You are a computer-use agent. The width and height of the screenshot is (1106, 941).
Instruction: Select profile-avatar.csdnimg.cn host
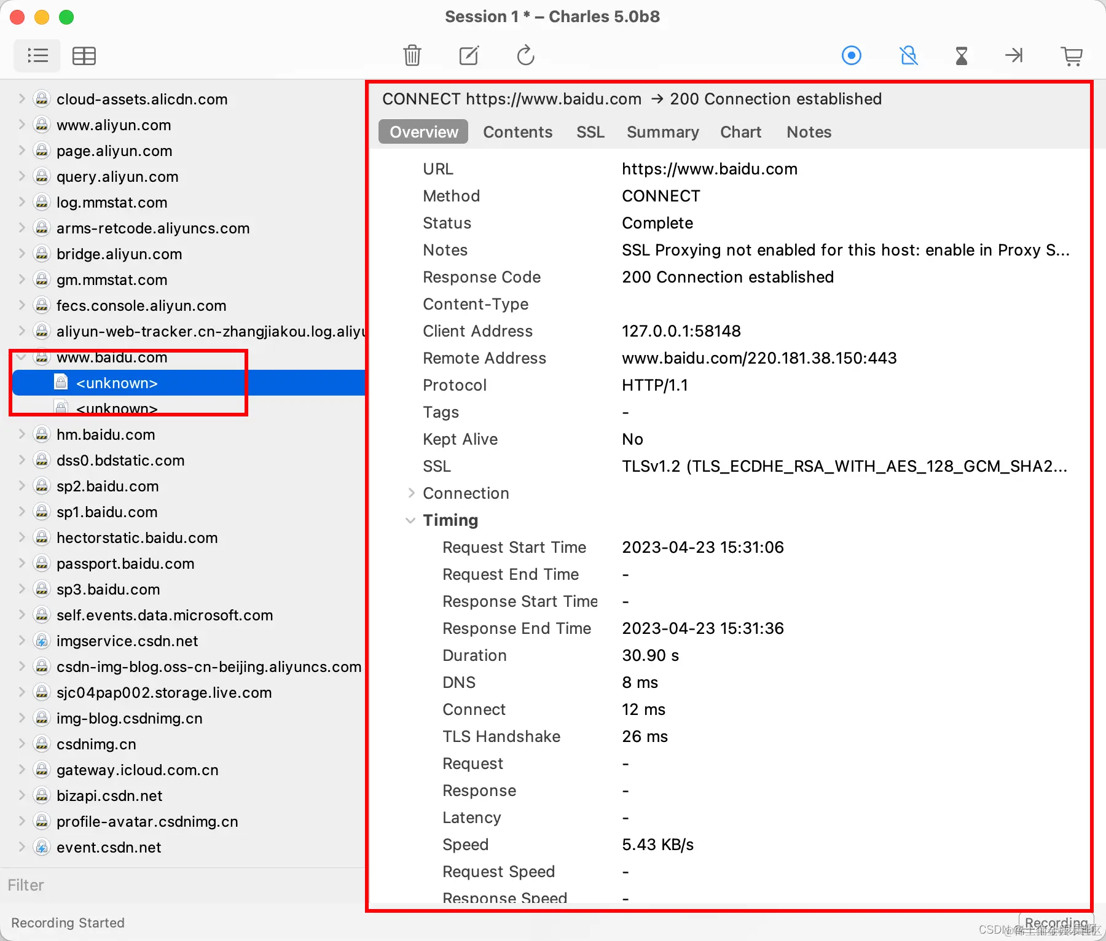pyautogui.click(x=147, y=821)
